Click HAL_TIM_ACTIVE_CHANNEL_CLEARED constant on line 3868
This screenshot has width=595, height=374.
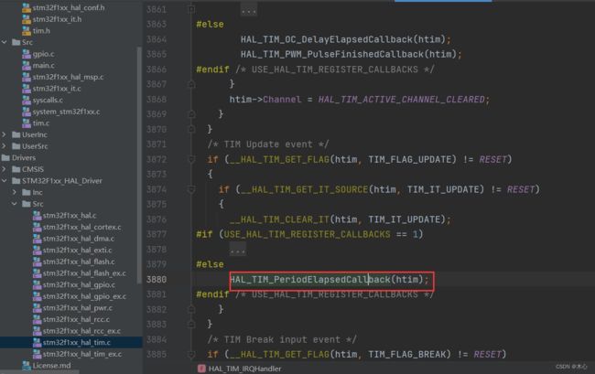coord(402,100)
